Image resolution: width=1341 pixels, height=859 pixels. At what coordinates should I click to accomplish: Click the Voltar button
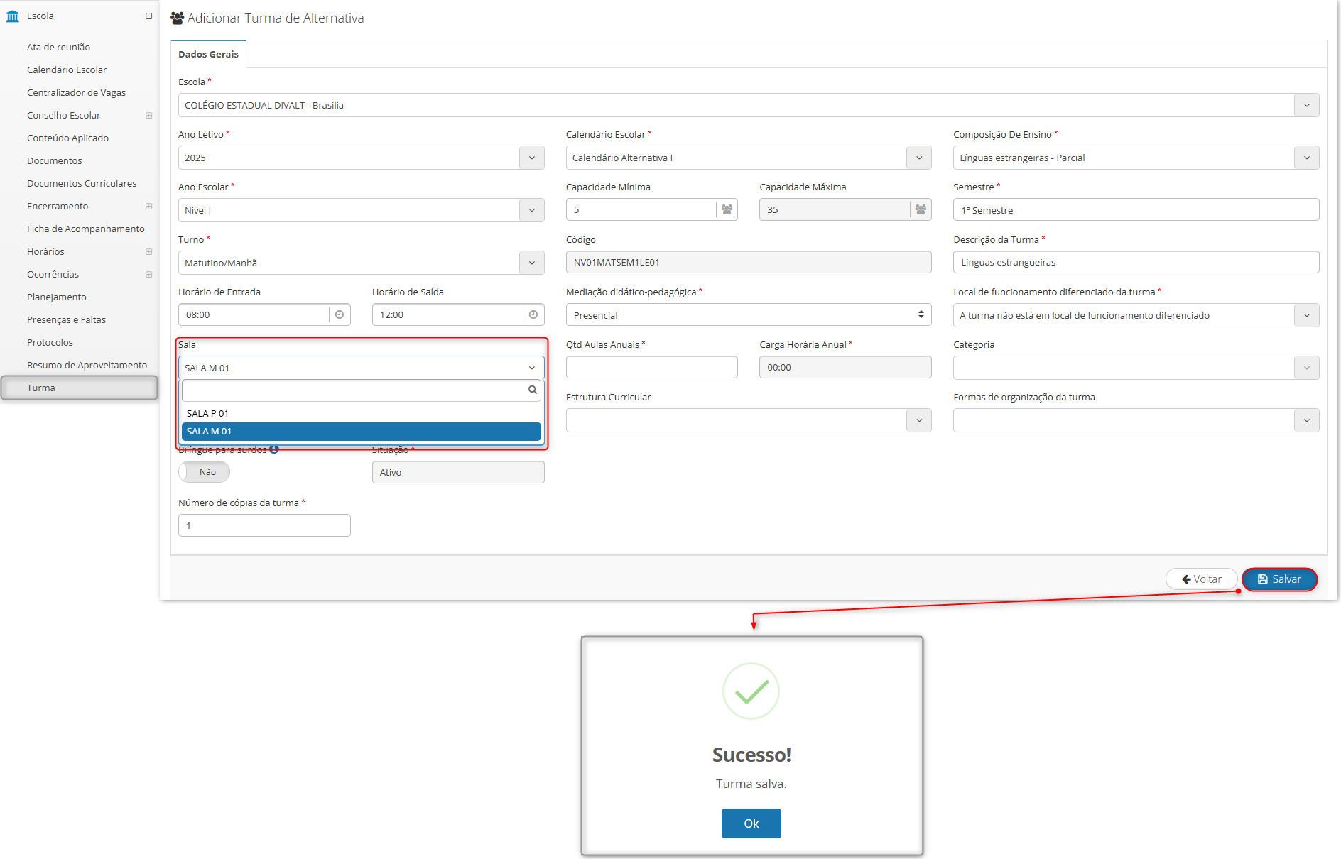[1201, 580]
